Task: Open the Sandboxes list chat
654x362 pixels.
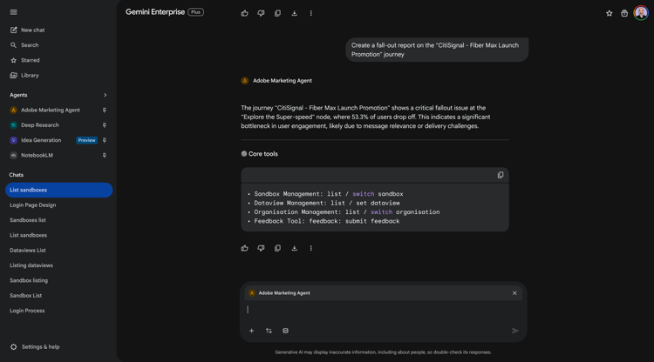Action: coord(28,220)
